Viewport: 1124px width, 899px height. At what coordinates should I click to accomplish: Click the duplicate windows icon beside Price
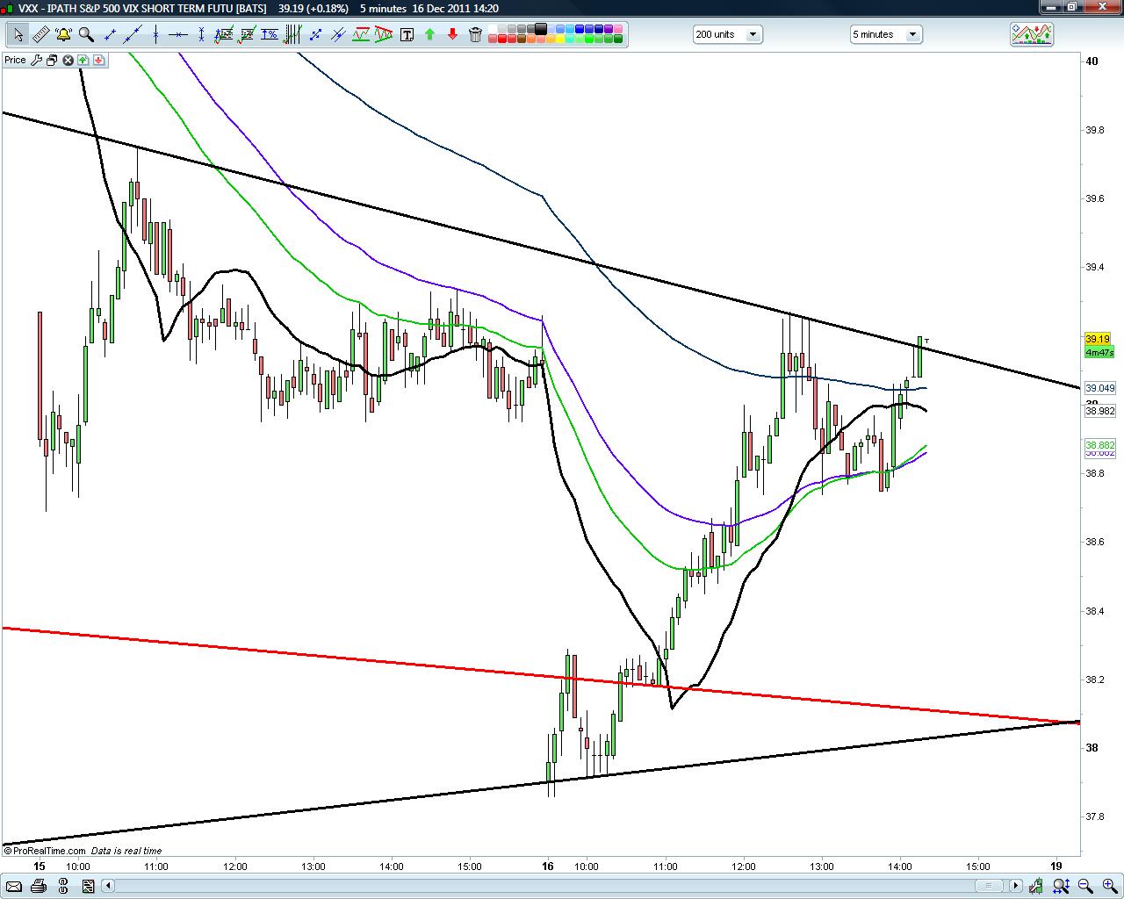[52, 60]
